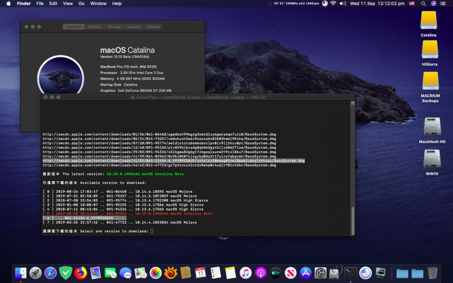The width and height of the screenshot is (453, 283).
Task: Click the red [ 5 ] Catalina Beta row
Action: click(127, 214)
